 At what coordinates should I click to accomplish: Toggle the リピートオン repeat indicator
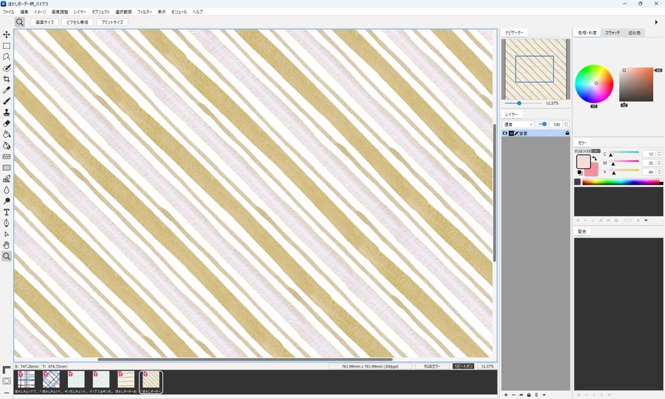point(463,366)
